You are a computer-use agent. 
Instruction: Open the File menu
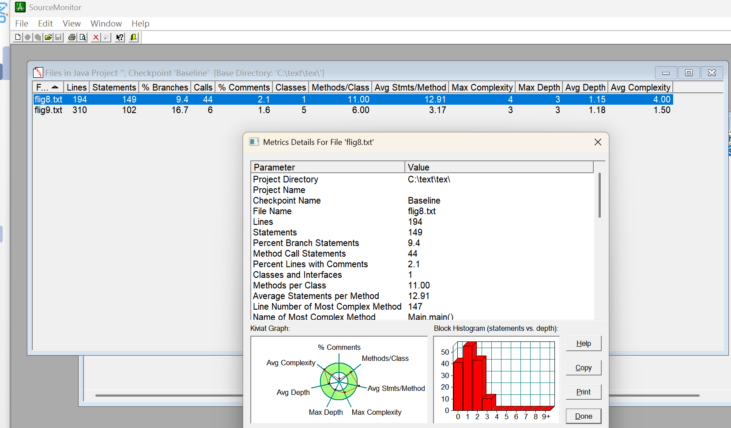tap(22, 23)
